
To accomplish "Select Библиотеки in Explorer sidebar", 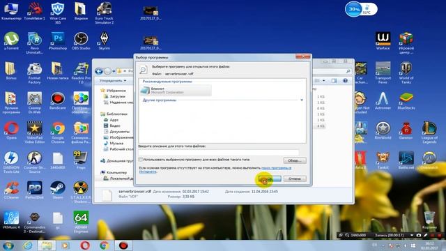I will pyautogui.click(x=117, y=114).
